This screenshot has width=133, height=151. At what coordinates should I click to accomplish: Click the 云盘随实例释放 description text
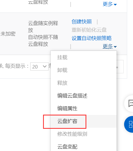43,27
